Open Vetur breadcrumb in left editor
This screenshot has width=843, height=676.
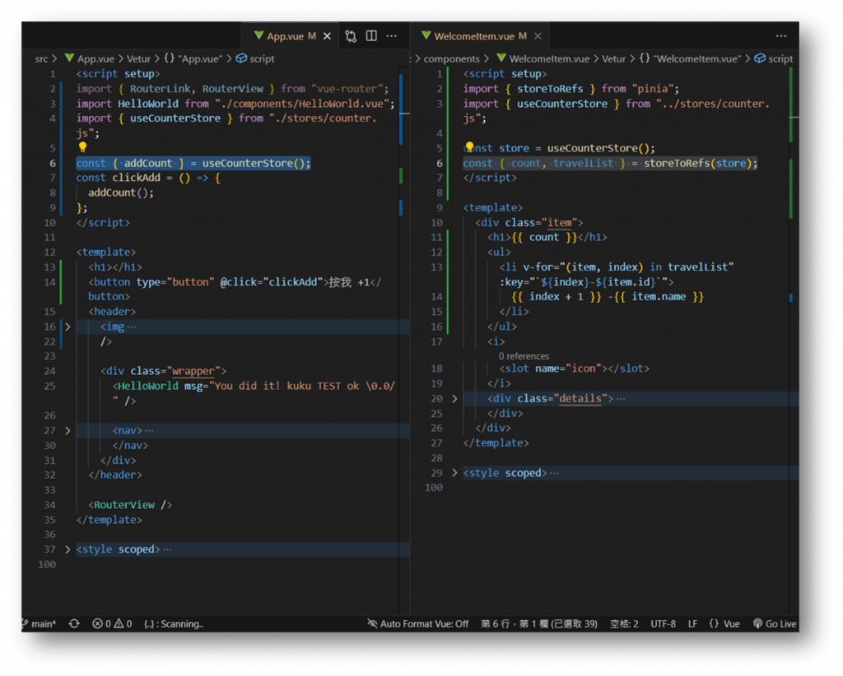coord(138,59)
